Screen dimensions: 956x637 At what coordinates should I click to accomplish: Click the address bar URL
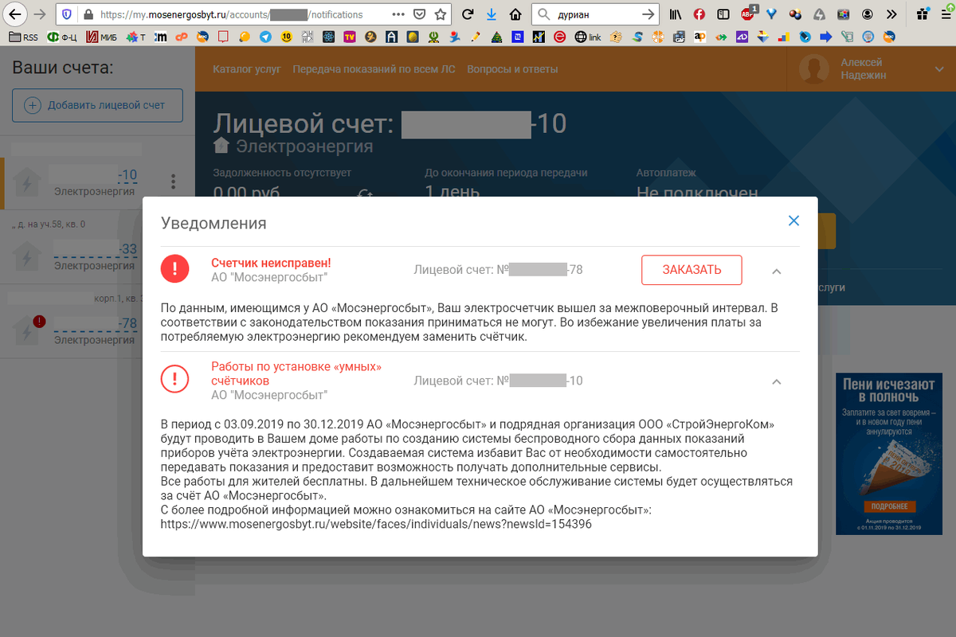(231, 14)
